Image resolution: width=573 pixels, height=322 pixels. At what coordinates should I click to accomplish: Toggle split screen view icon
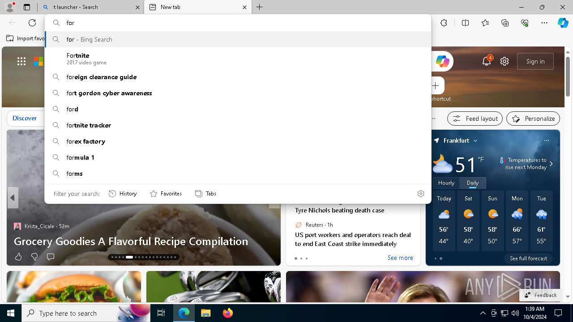pos(465,23)
